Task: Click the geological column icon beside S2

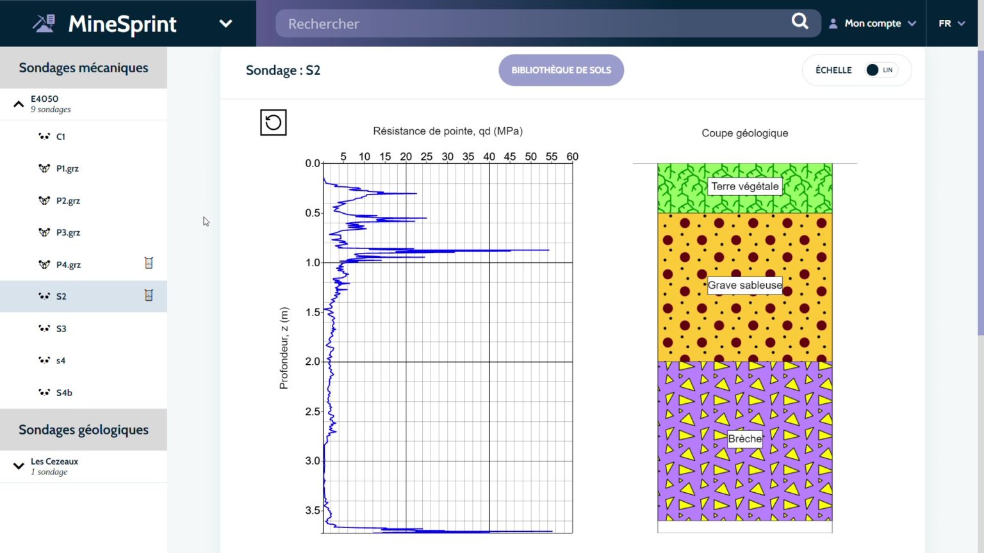Action: (x=149, y=295)
